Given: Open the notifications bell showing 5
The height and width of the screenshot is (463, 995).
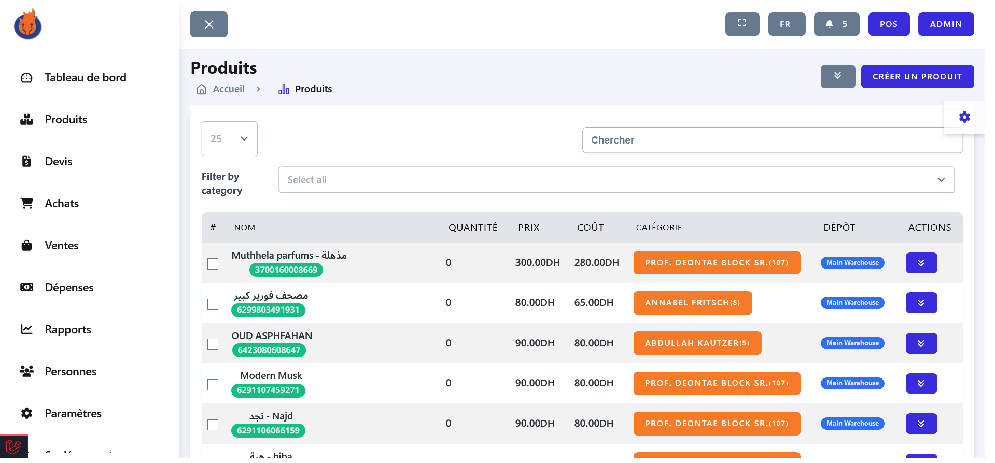Looking at the screenshot, I should [x=836, y=24].
